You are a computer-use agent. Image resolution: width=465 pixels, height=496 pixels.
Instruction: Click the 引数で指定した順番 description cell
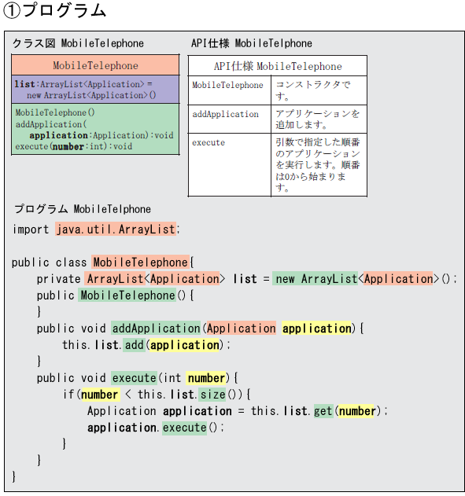pyautogui.click(x=319, y=165)
